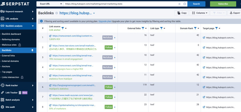Open External links sort dropdown arrow
This screenshot has height=112, width=241.
coord(146,28)
